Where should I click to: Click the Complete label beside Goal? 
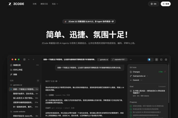coord(162,86)
